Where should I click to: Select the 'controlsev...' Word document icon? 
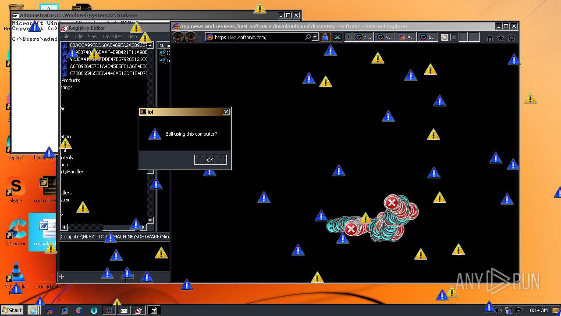(45, 190)
